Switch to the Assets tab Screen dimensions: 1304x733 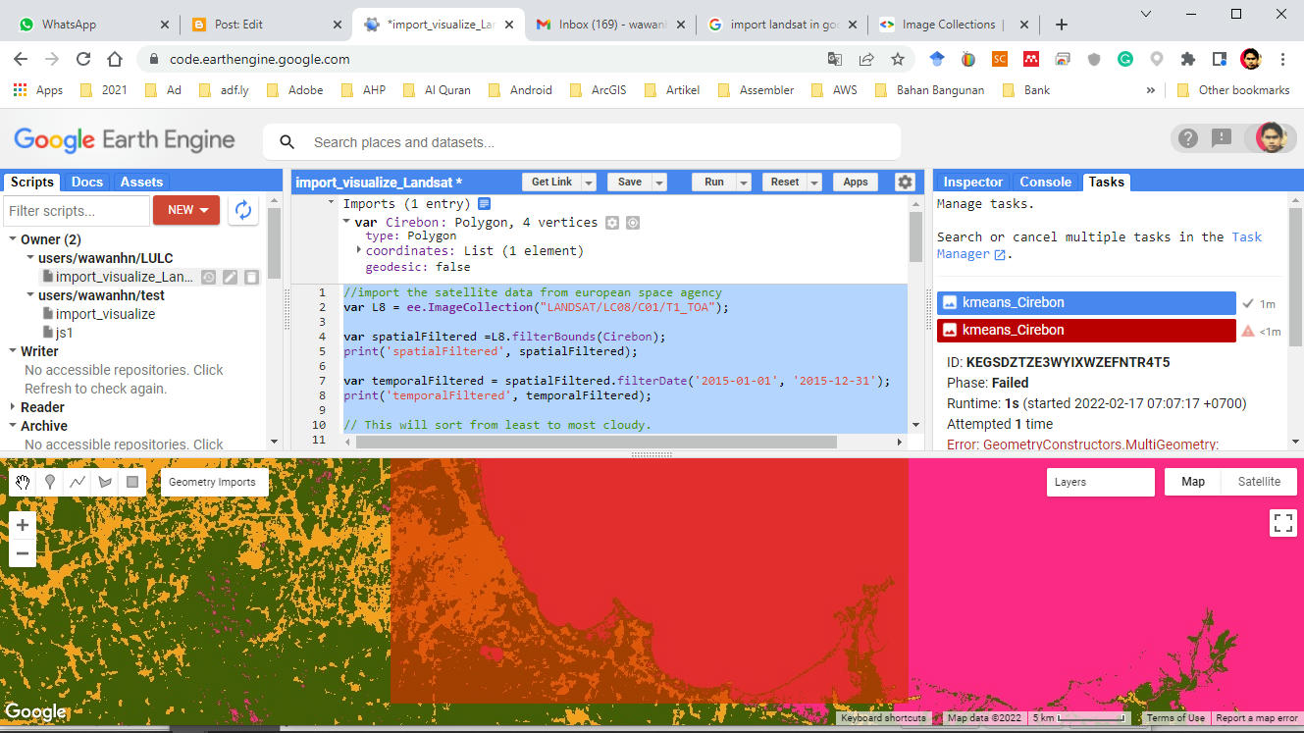[x=141, y=182]
